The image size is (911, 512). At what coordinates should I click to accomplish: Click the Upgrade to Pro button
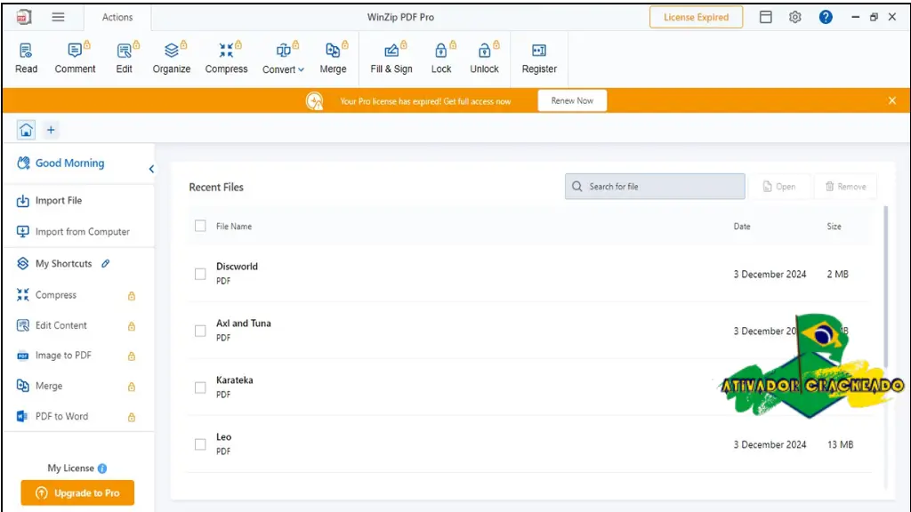[x=77, y=492]
